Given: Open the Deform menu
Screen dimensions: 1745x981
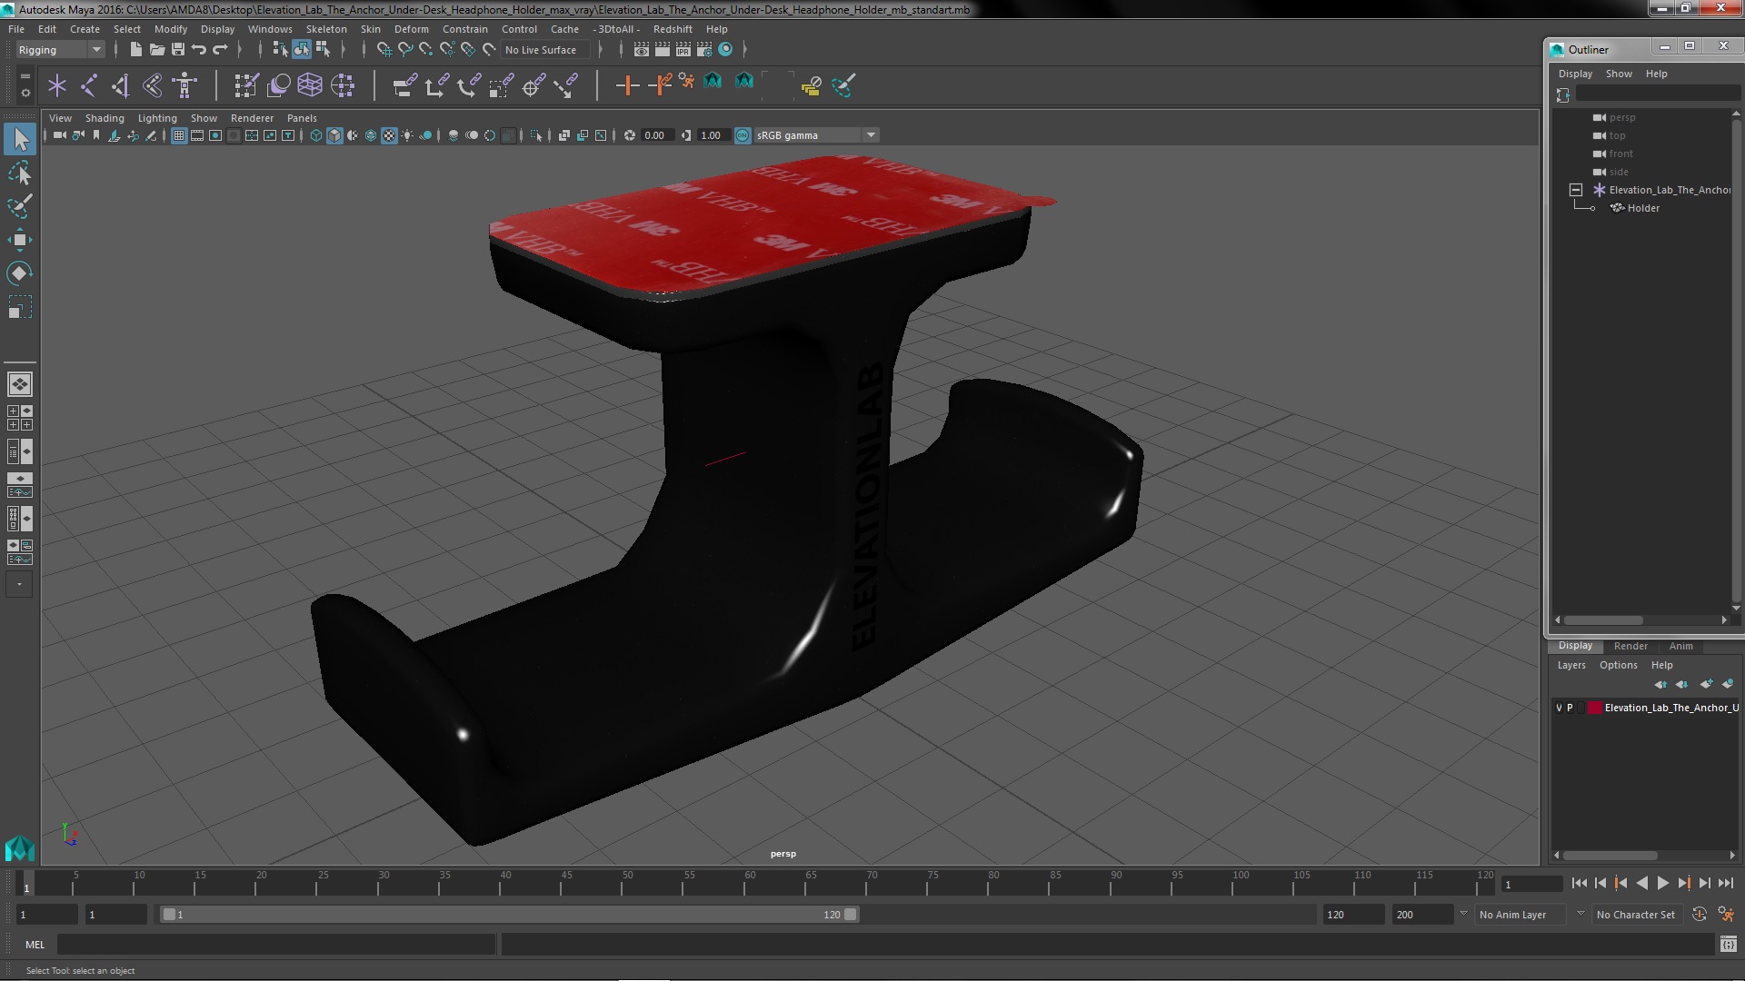Looking at the screenshot, I should tap(411, 29).
